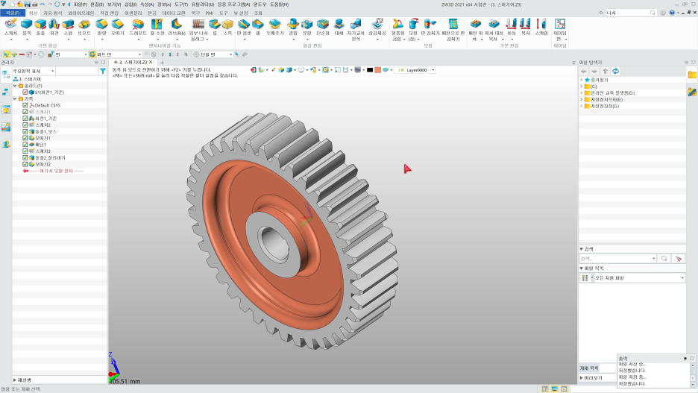Open the Layer0000 dropdown
698x393 pixels.
(x=416, y=70)
